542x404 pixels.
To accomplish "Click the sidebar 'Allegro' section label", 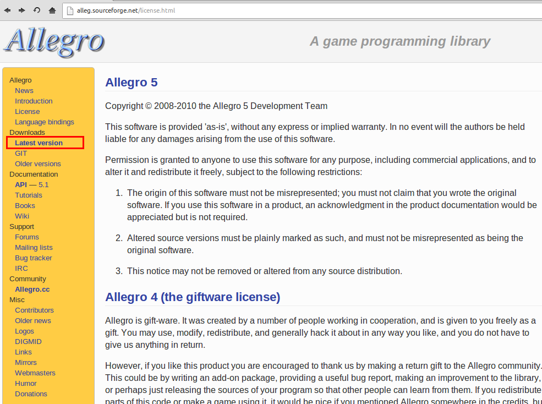I will point(20,80).
